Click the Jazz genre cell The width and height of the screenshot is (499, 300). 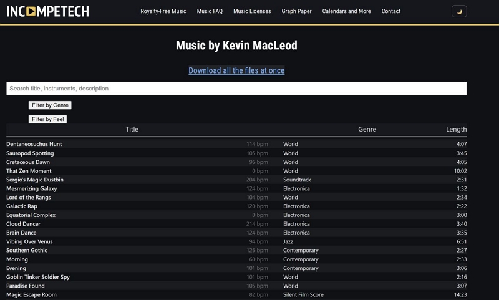coord(288,242)
